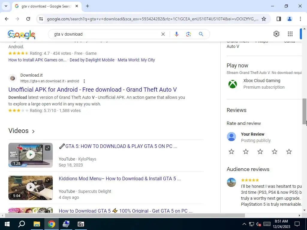Close the gta v download tab
307x230 pixels.
click(77, 6)
